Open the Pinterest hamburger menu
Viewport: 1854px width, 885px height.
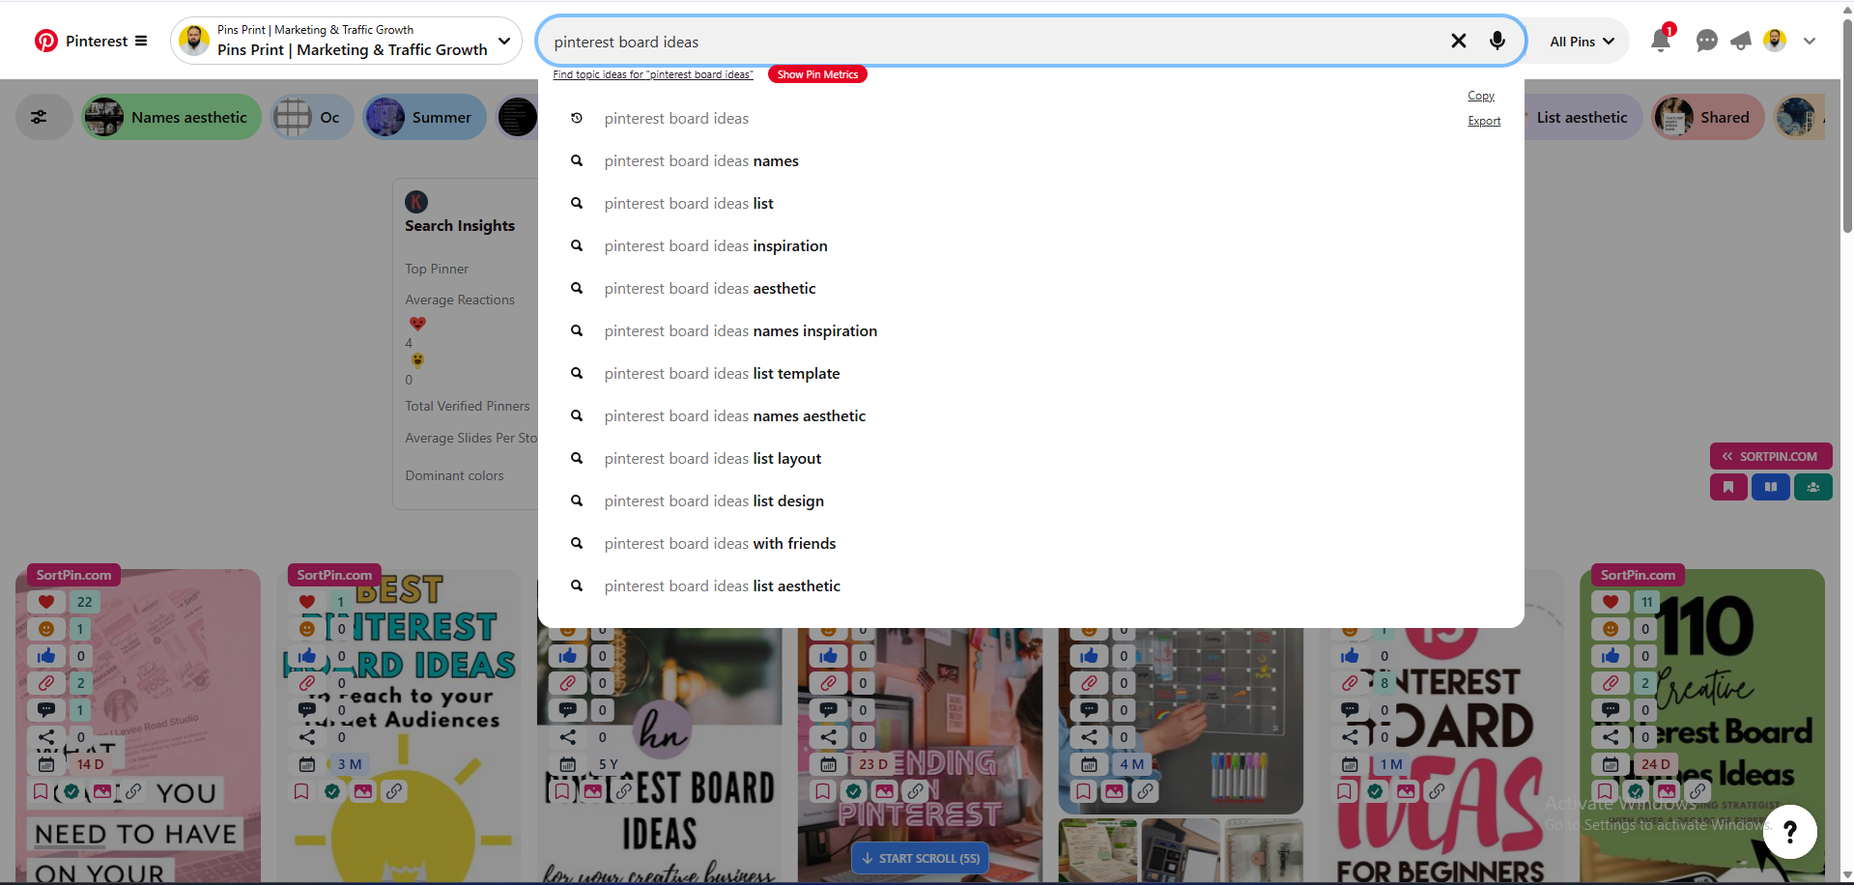[x=141, y=41]
